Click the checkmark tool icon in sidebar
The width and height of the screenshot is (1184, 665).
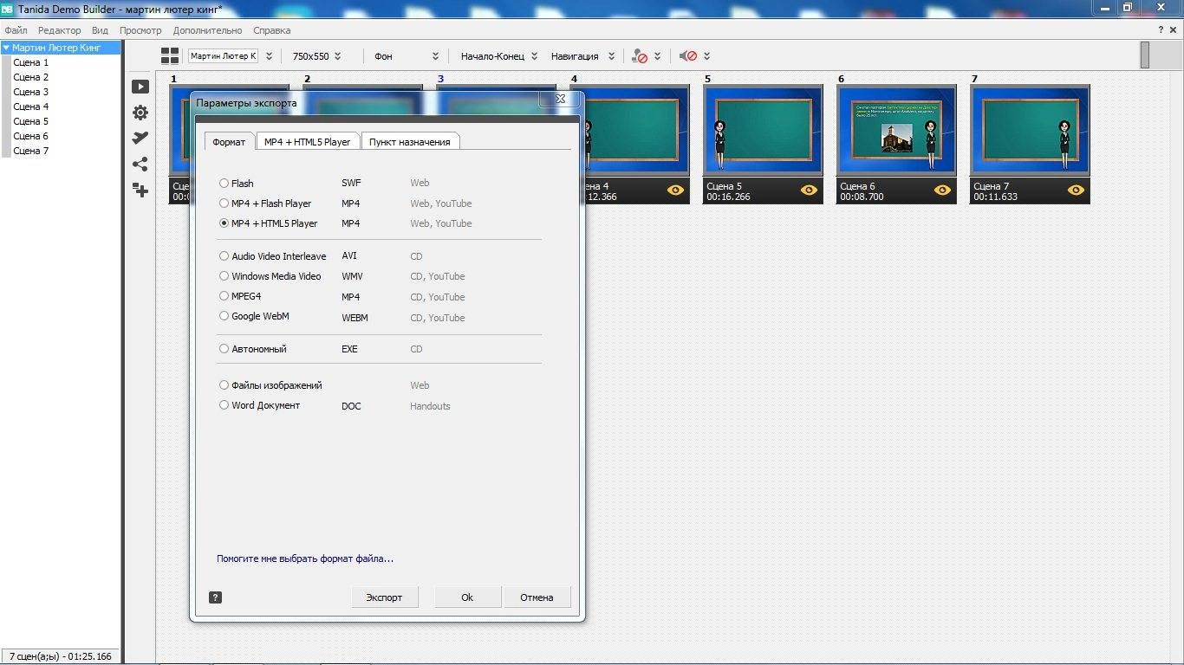(x=140, y=139)
